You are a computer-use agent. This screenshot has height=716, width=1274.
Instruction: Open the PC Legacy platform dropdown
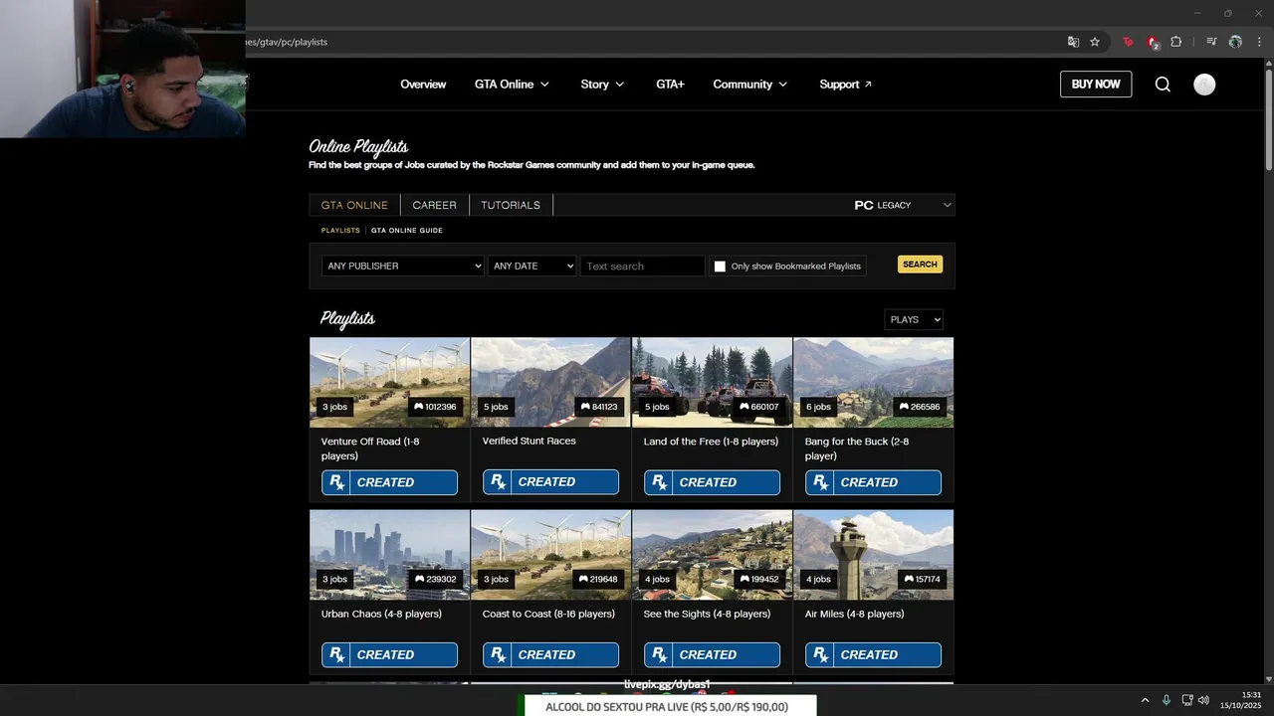point(903,205)
